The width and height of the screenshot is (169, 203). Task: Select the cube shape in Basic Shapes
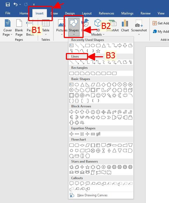pyautogui.click(x=130, y=90)
